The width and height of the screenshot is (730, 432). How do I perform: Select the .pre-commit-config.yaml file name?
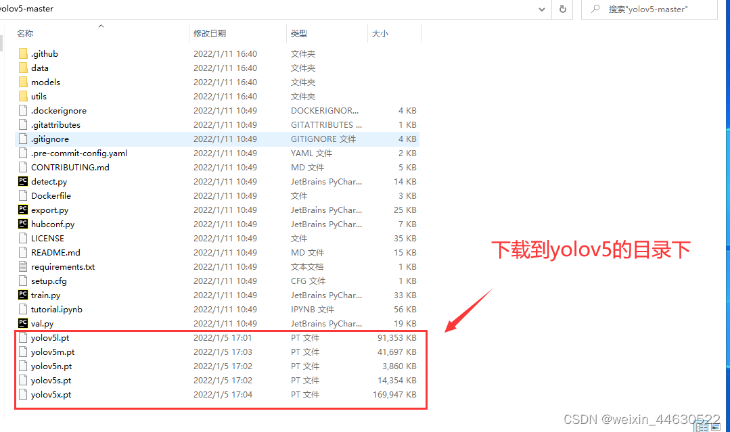[78, 153]
